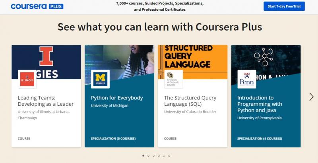The width and height of the screenshot is (318, 163).
Task: Click 'See what you can learn' heading
Action: pos(160,27)
